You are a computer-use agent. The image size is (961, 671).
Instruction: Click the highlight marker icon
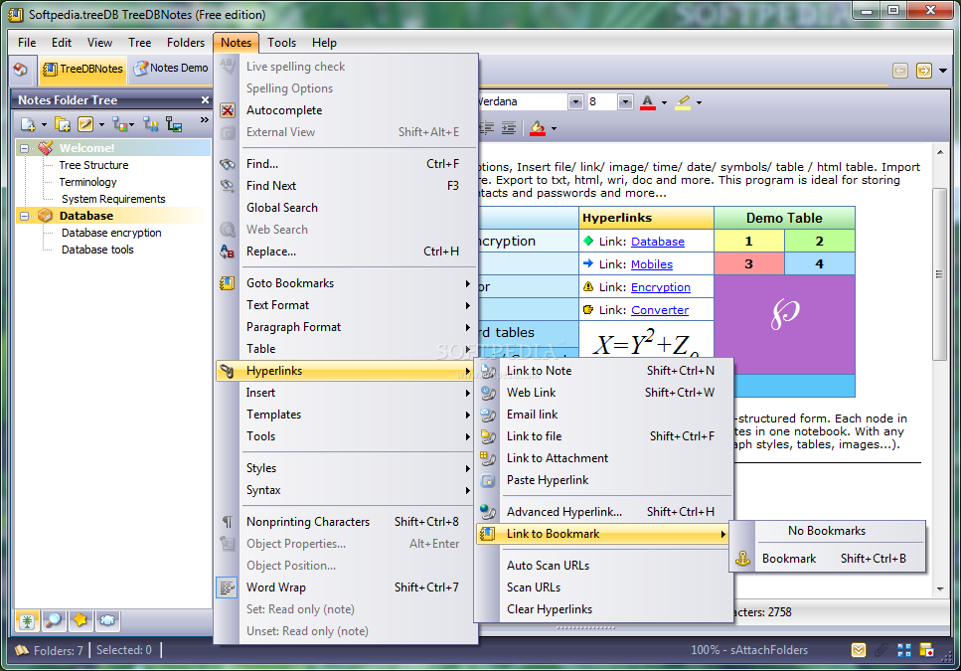[683, 101]
